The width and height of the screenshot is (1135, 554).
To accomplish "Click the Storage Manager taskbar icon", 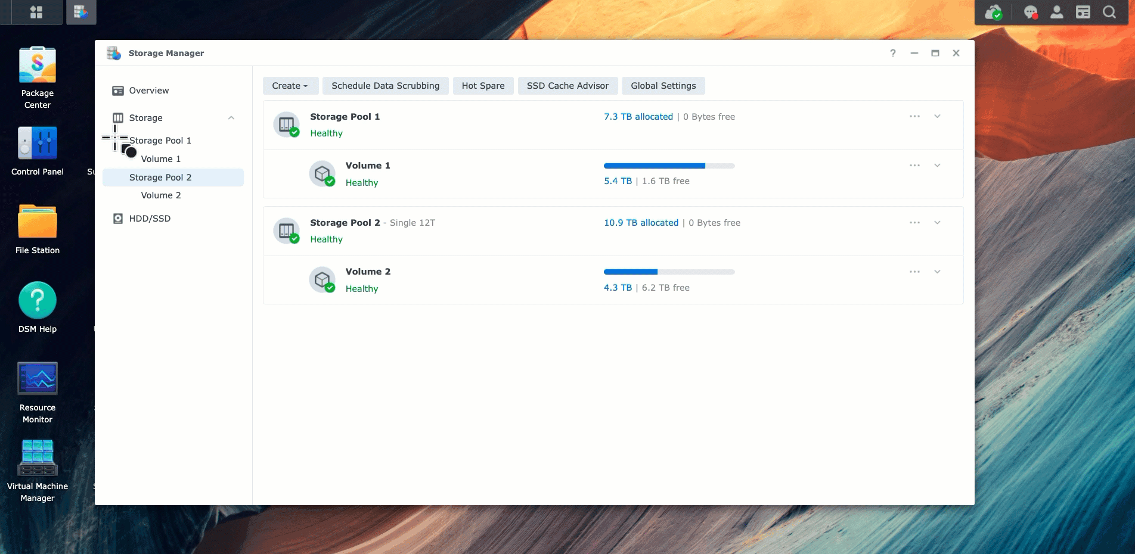I will tap(81, 12).
